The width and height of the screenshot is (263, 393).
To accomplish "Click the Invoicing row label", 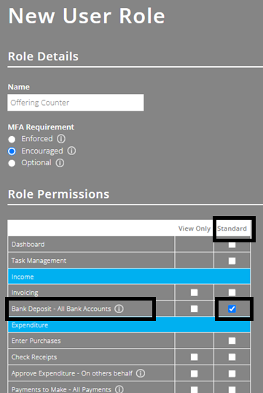I will click(x=25, y=293).
